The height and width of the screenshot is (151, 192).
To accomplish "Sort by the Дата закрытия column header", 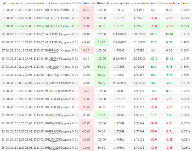I will tap(35, 3).
